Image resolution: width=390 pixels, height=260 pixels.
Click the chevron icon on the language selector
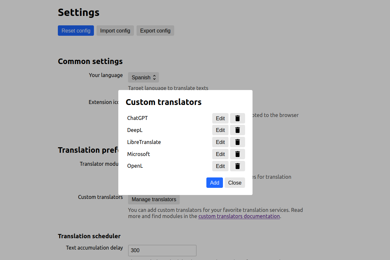[x=154, y=77]
